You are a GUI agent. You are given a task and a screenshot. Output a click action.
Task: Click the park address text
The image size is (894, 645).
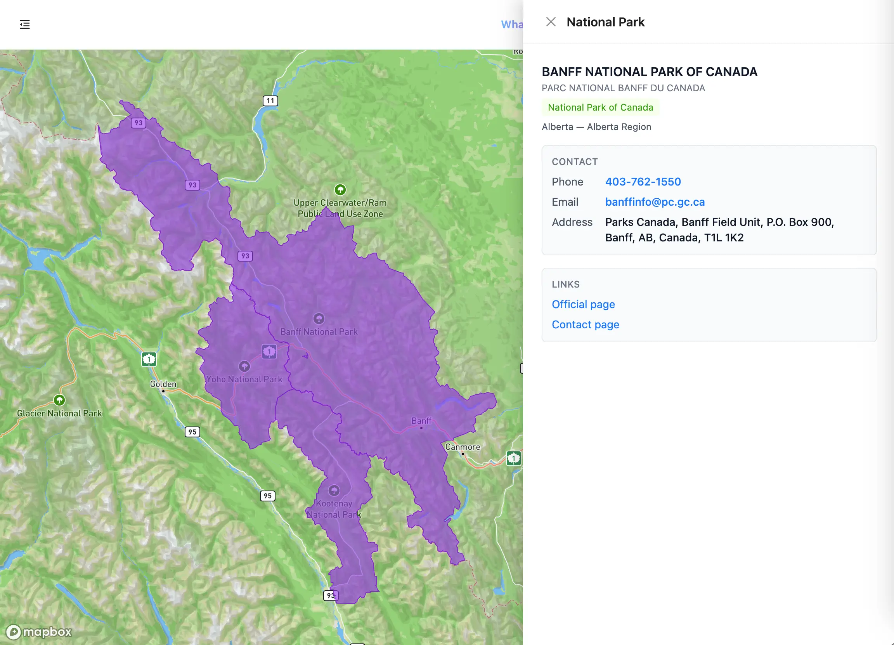click(x=719, y=230)
